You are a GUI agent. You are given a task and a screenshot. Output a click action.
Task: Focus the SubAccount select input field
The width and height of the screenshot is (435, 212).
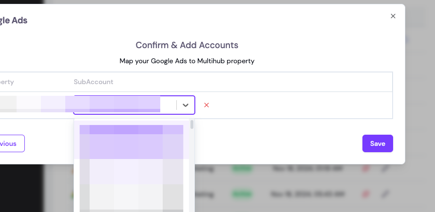click(125, 105)
